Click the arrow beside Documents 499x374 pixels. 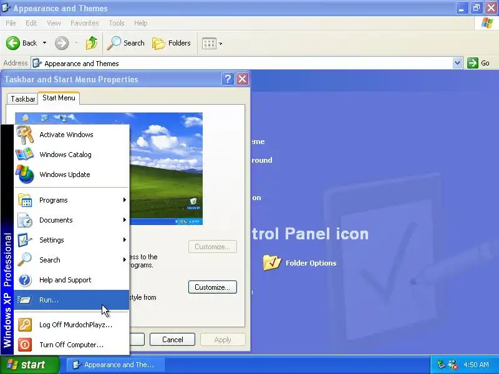(124, 220)
